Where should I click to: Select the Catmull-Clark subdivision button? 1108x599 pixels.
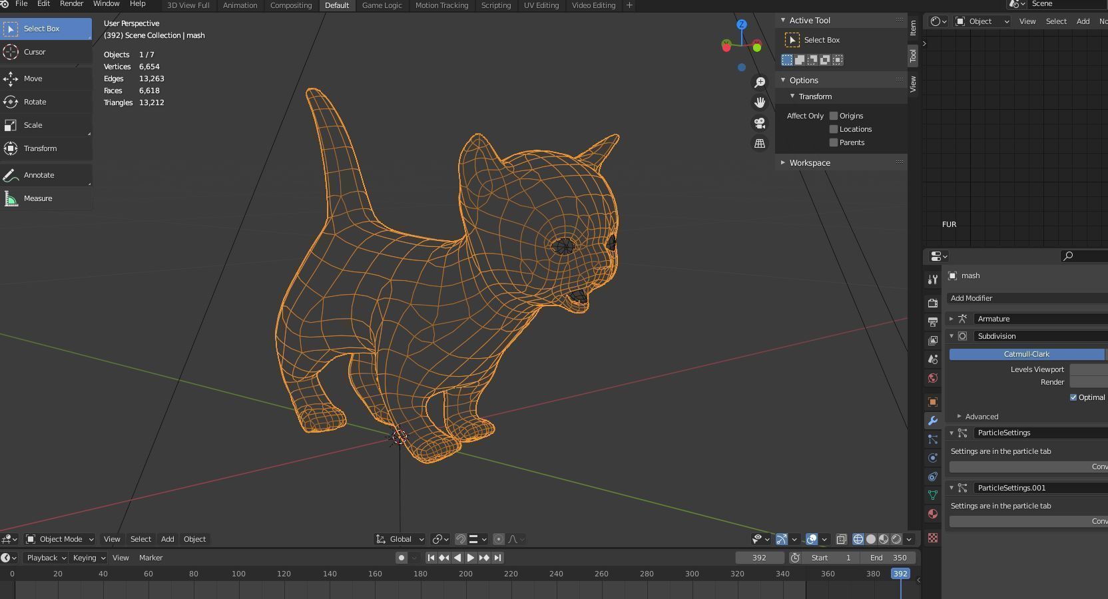click(x=1027, y=354)
